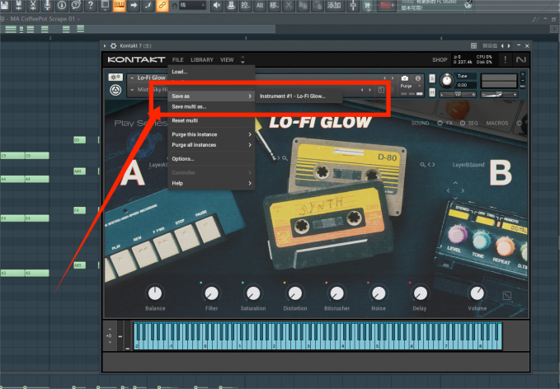This screenshot has height=389, width=560.
Task: Select Options... from the File menu
Action: pyautogui.click(x=211, y=159)
